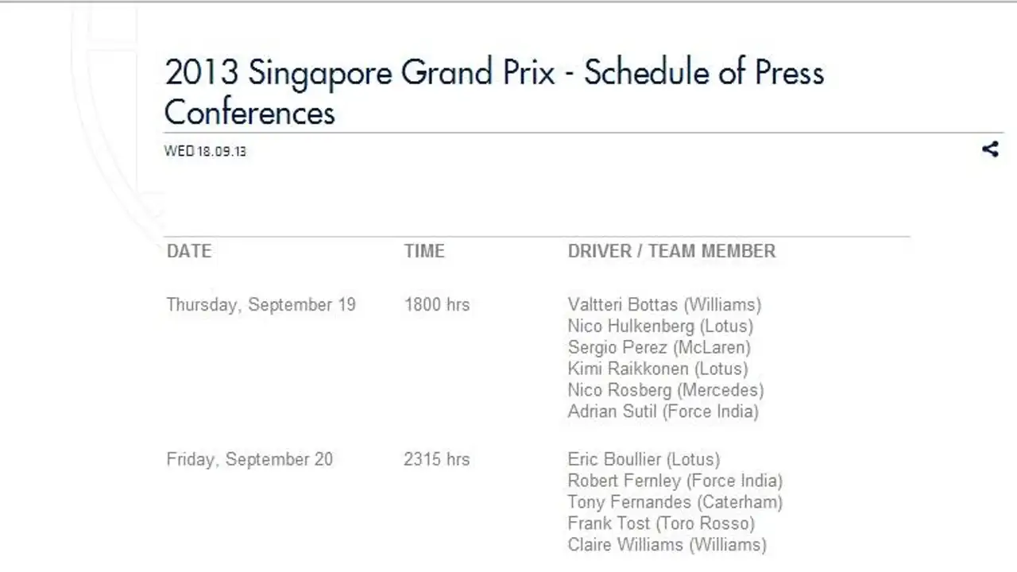Select Sergio Perez (McLaren) entry
The image size is (1017, 572).
tap(659, 348)
